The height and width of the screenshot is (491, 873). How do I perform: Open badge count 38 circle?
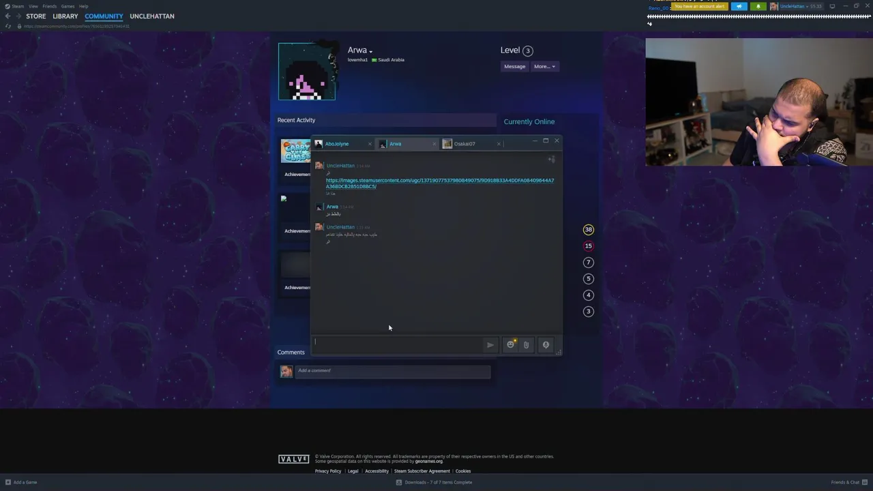click(x=589, y=230)
